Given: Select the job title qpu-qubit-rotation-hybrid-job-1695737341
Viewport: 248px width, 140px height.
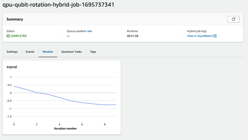Looking at the screenshot, I should click(58, 5).
